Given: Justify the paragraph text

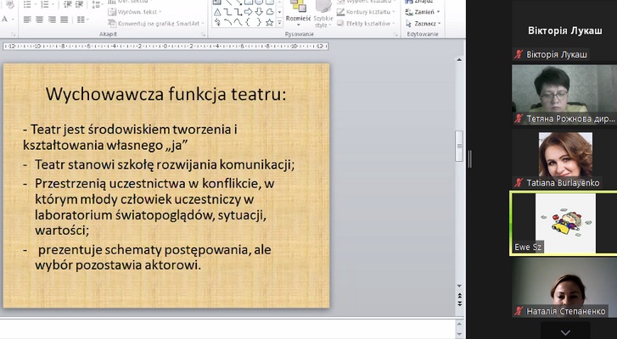Looking at the screenshot, I should tap(65, 19).
